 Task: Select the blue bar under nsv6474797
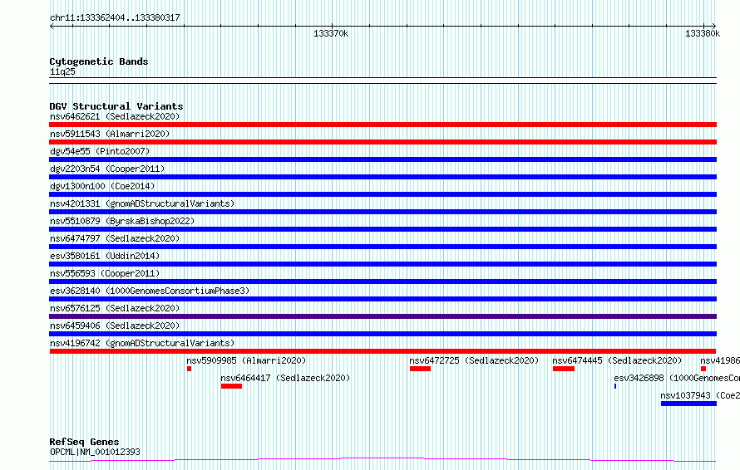click(x=382, y=247)
